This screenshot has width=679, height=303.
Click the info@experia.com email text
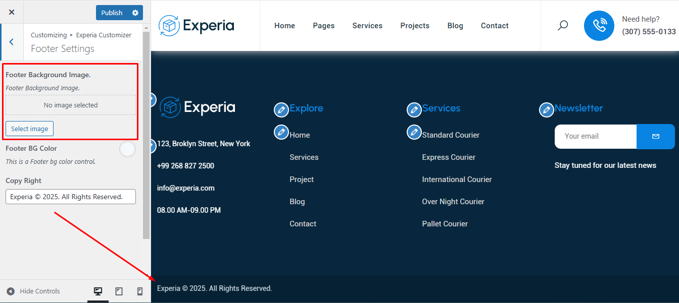click(186, 188)
